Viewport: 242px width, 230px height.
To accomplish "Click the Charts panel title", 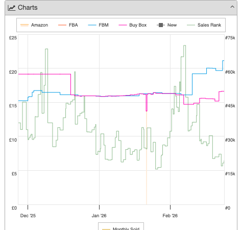I will click(x=28, y=8).
